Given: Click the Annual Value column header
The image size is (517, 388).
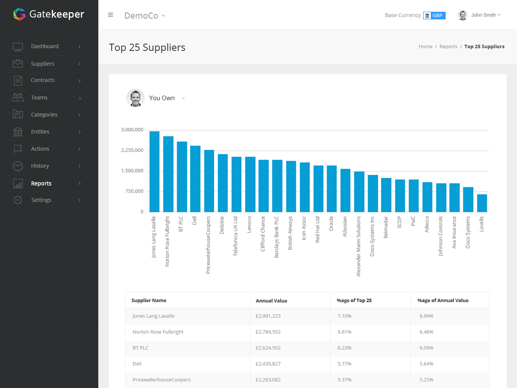Looking at the screenshot, I should [271, 301].
